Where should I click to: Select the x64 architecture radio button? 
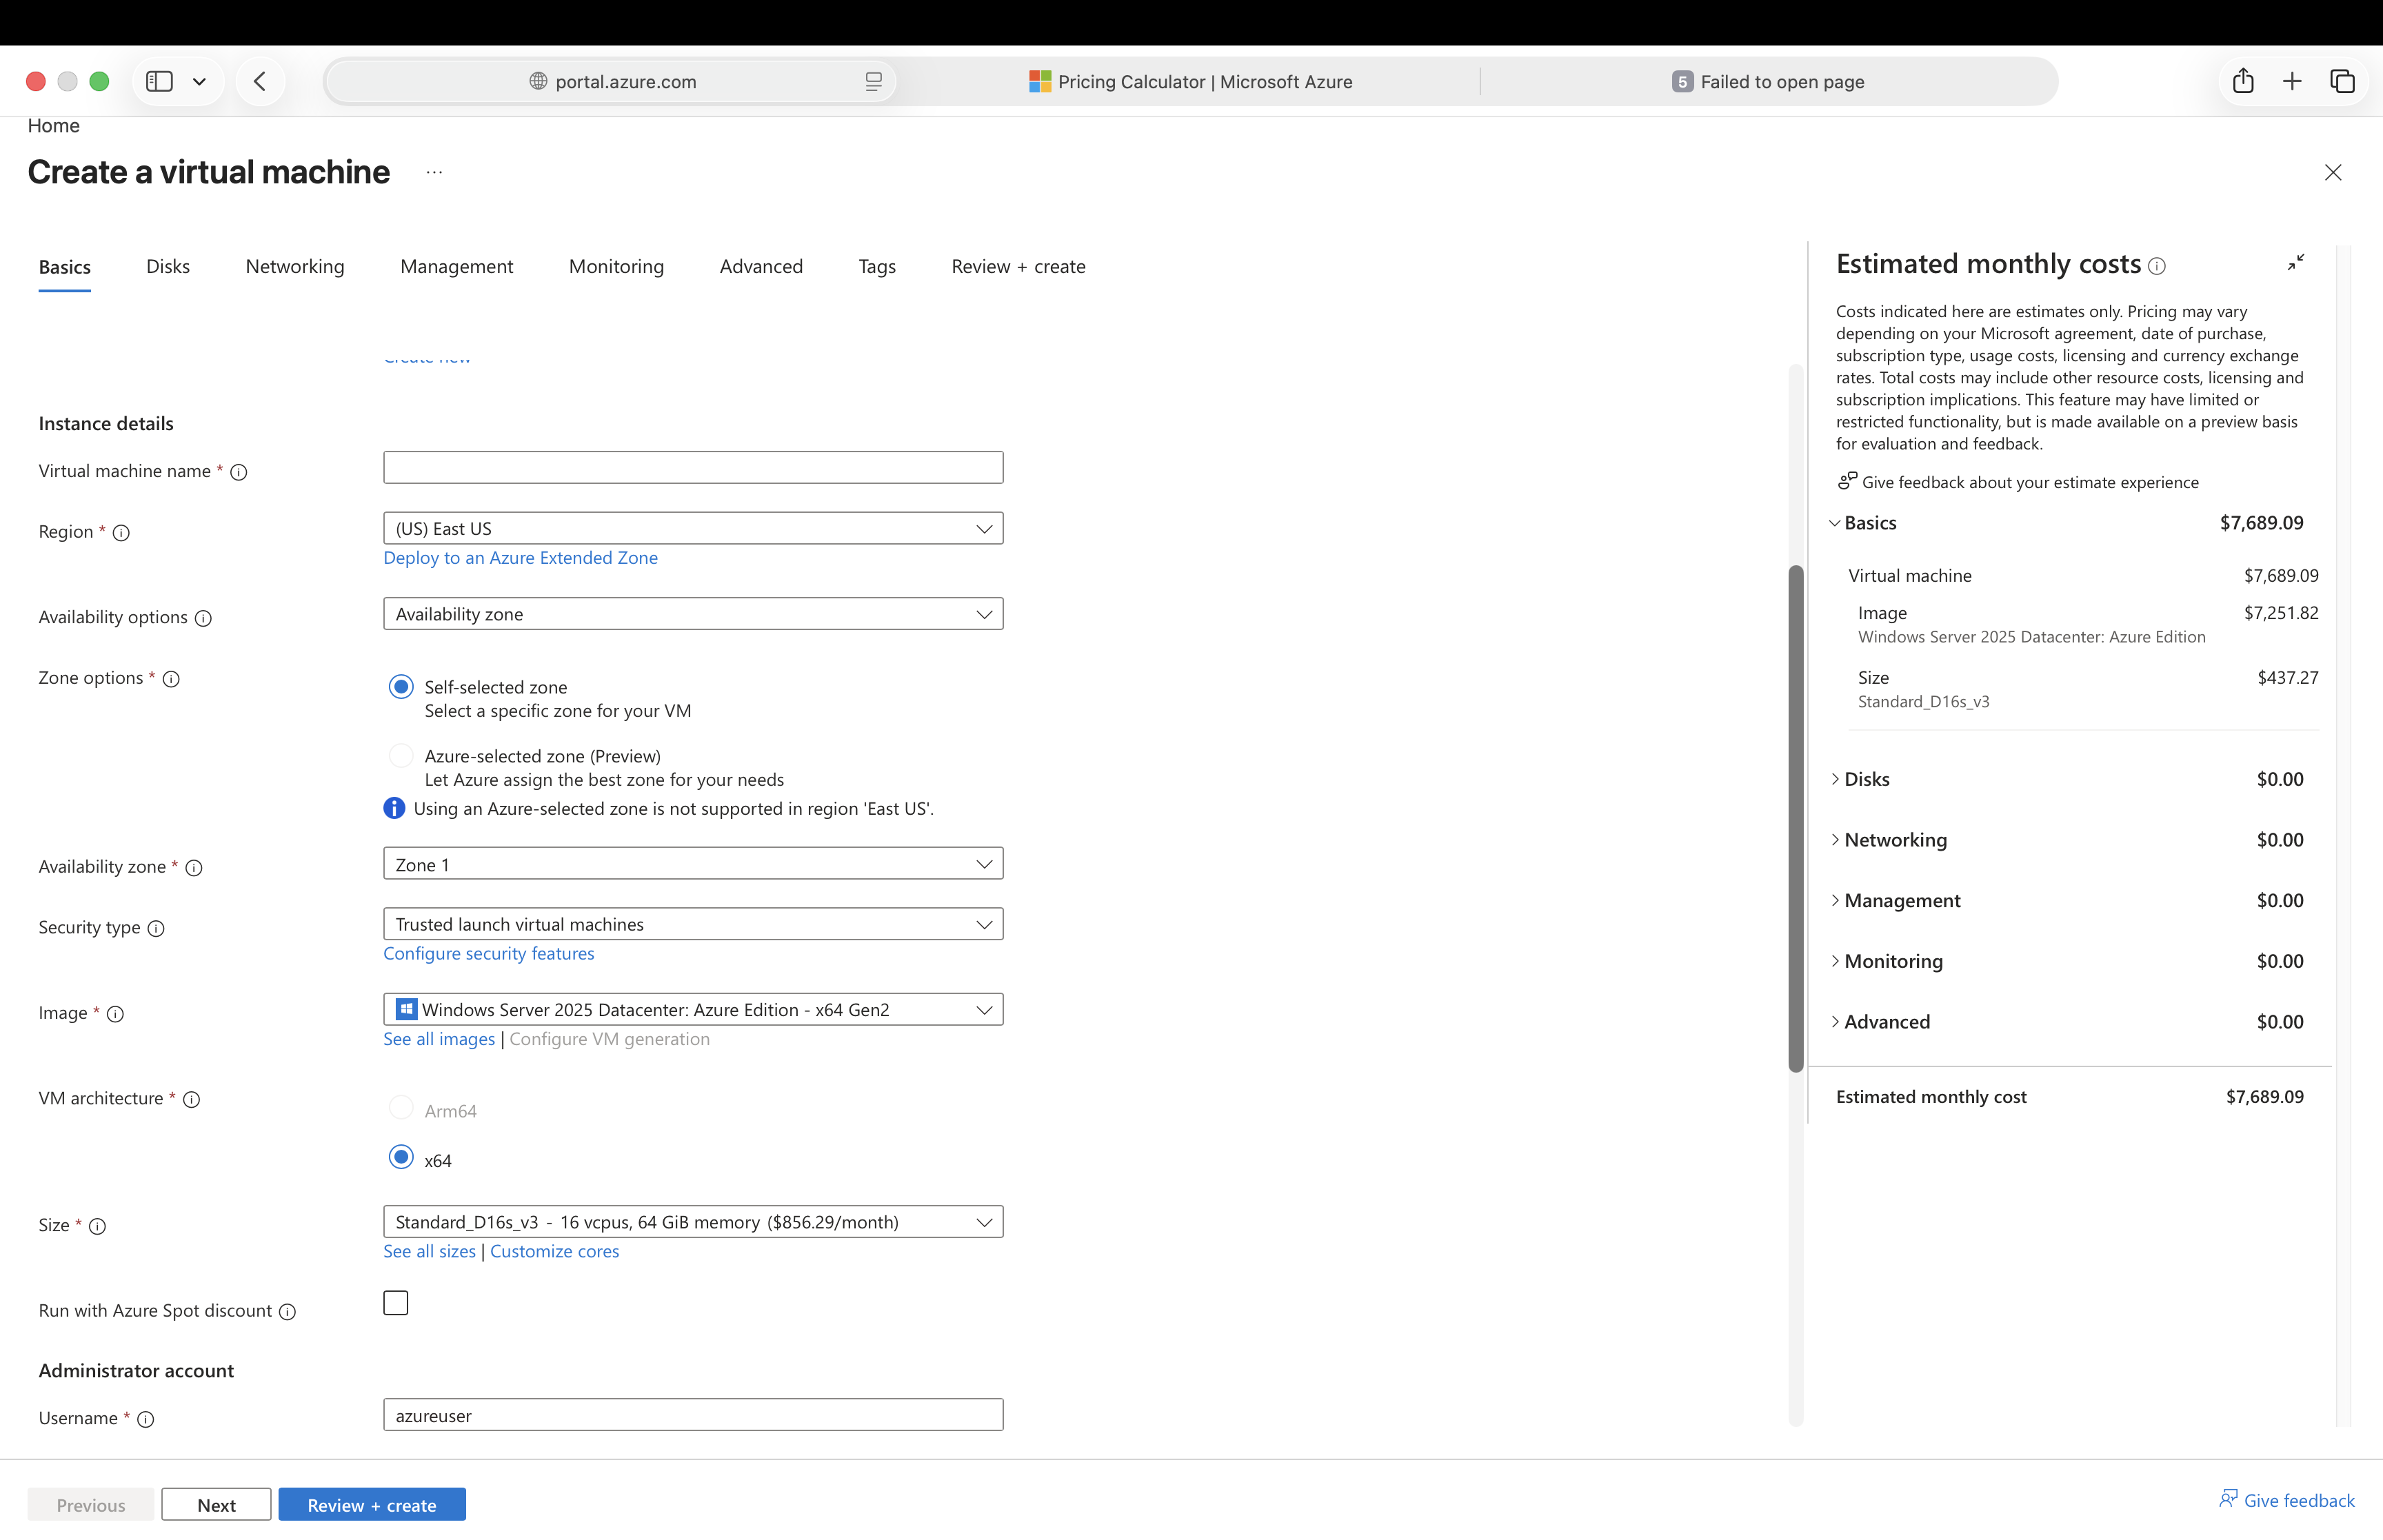click(401, 1157)
